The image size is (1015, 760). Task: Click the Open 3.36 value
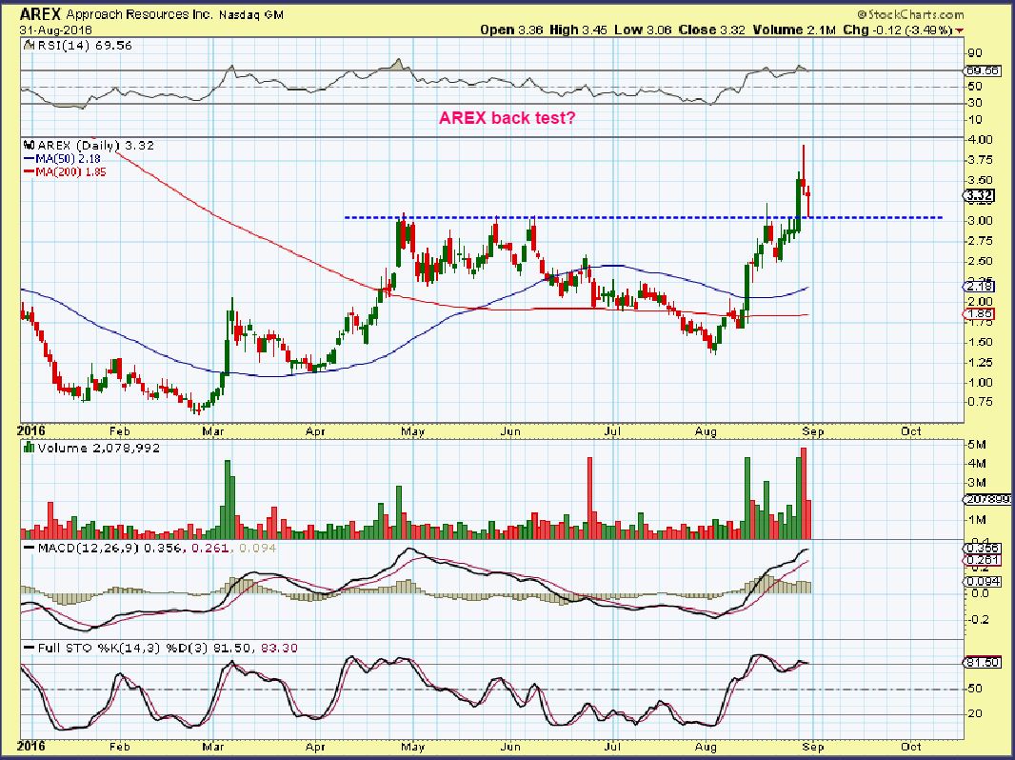[511, 30]
